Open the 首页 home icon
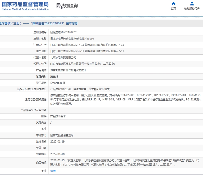Viewport: 203px width, 176px height. 173,4
